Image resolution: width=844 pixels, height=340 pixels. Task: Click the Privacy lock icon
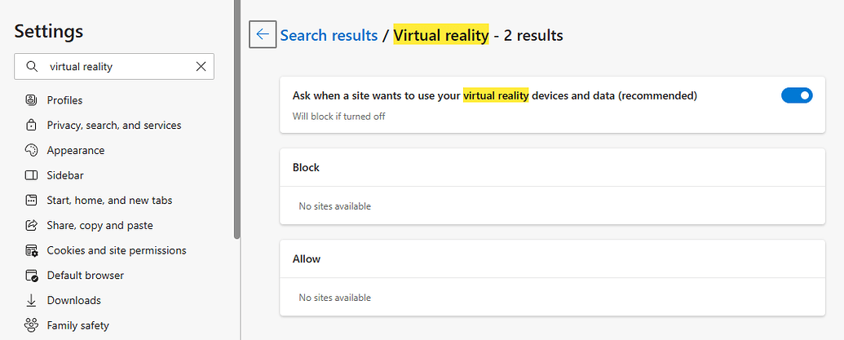[32, 126]
